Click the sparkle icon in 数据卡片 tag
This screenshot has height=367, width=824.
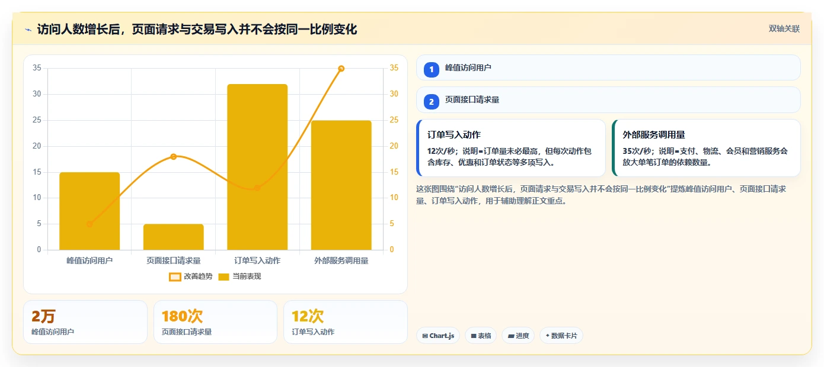(547, 336)
